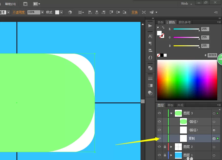Open the Gradient panel icon
The width and height of the screenshot is (222, 160).
(x=150, y=85)
